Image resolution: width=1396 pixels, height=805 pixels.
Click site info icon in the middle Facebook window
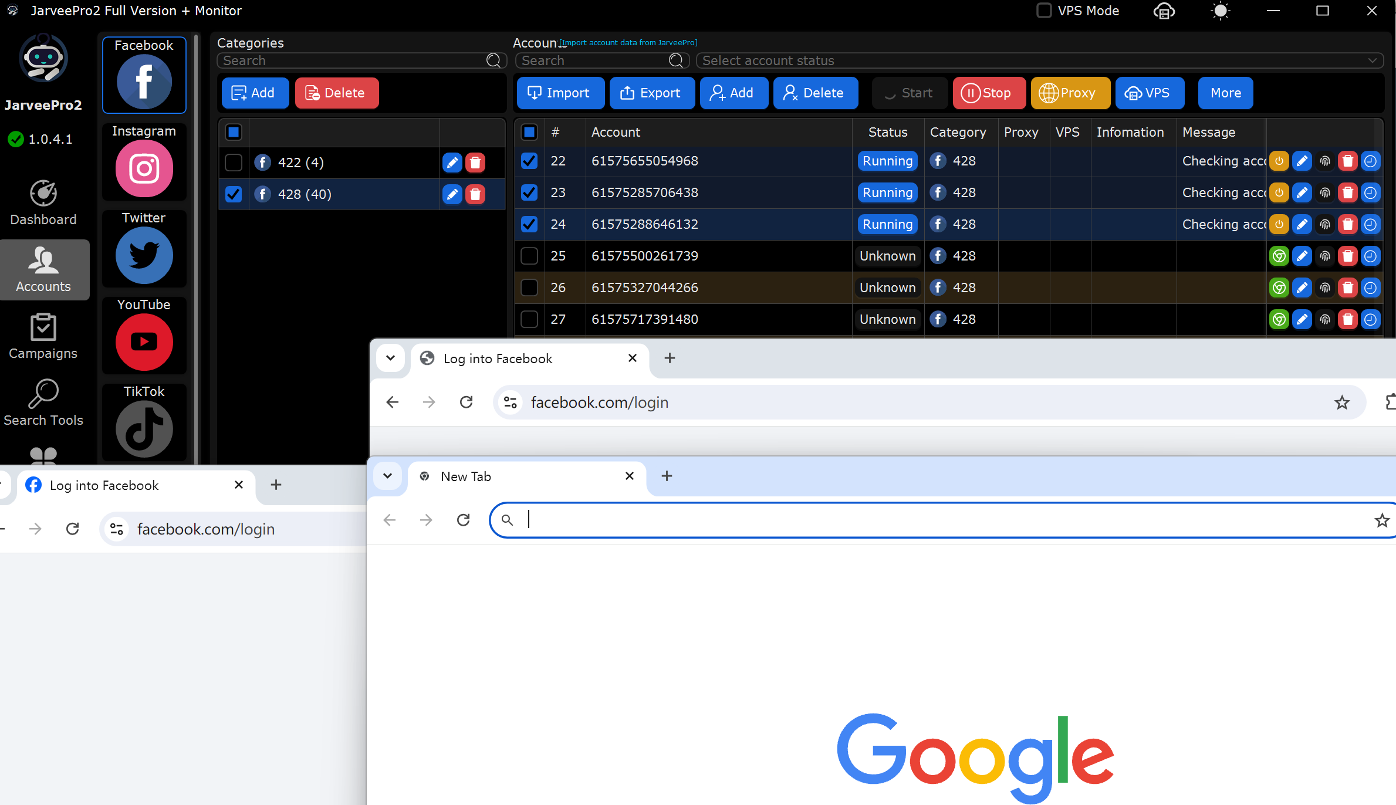pyautogui.click(x=511, y=402)
